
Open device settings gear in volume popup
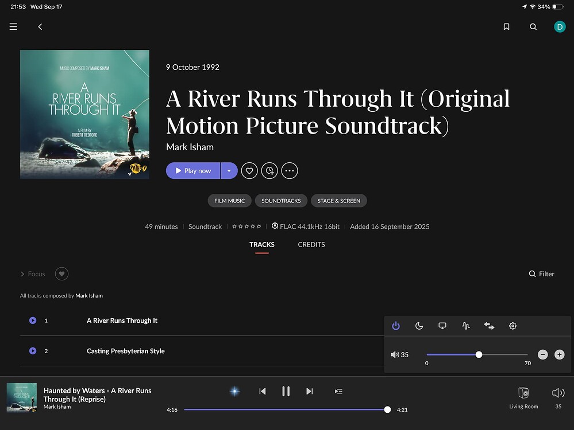tap(513, 326)
